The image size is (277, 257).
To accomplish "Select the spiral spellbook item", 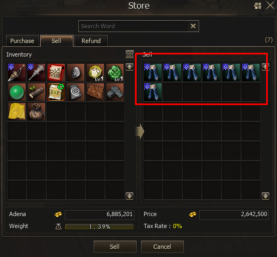I will pos(76,92).
